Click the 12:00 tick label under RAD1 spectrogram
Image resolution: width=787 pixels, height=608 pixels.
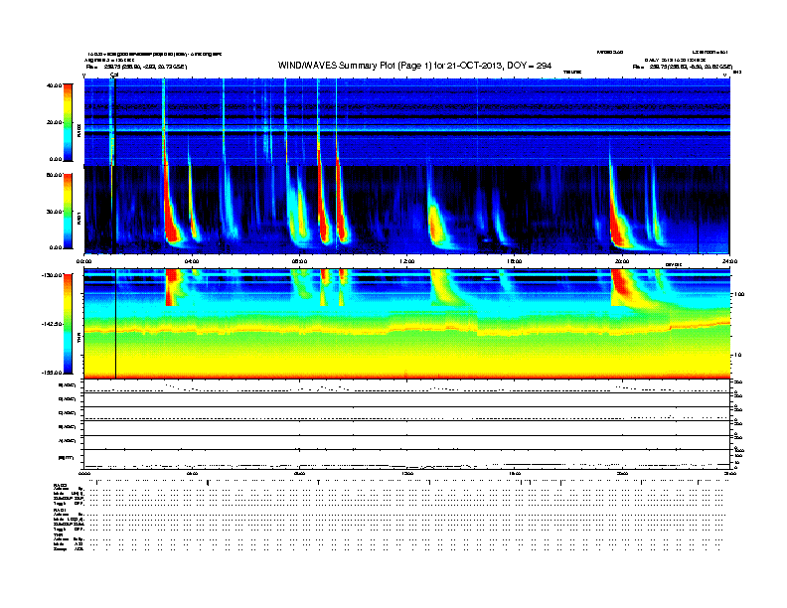pyautogui.click(x=406, y=261)
